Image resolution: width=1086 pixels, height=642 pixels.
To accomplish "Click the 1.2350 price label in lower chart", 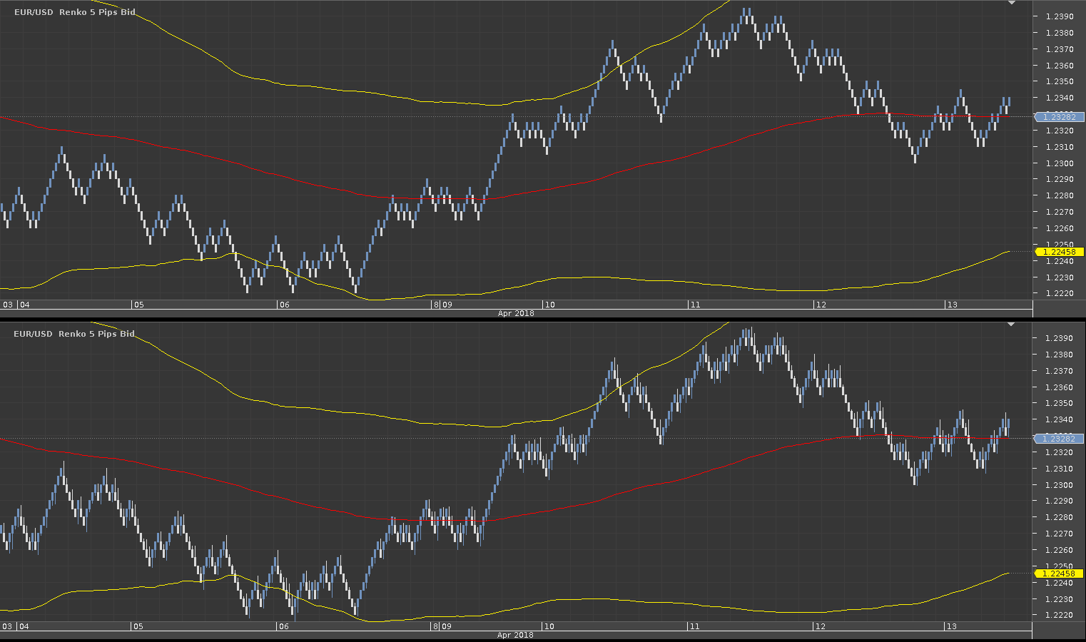I will (x=1060, y=403).
